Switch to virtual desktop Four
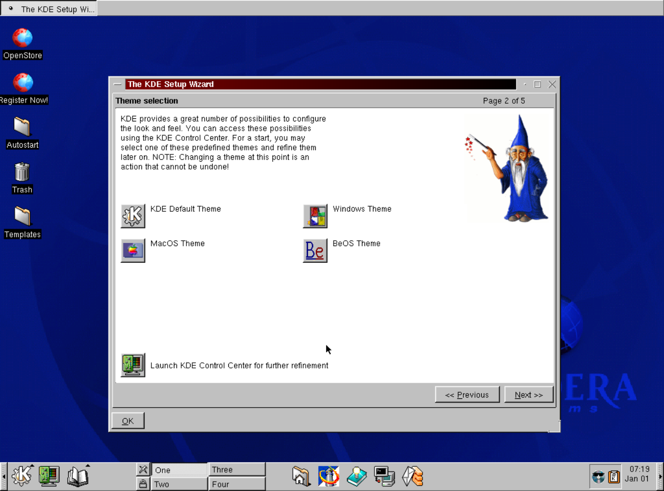The image size is (664, 491). (x=237, y=484)
